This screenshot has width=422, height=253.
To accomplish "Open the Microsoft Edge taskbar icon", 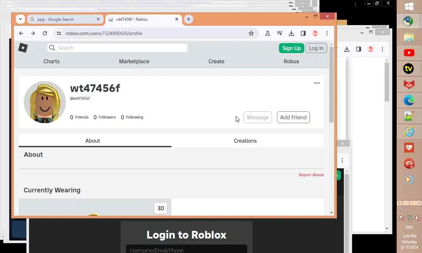I will pos(409,100).
